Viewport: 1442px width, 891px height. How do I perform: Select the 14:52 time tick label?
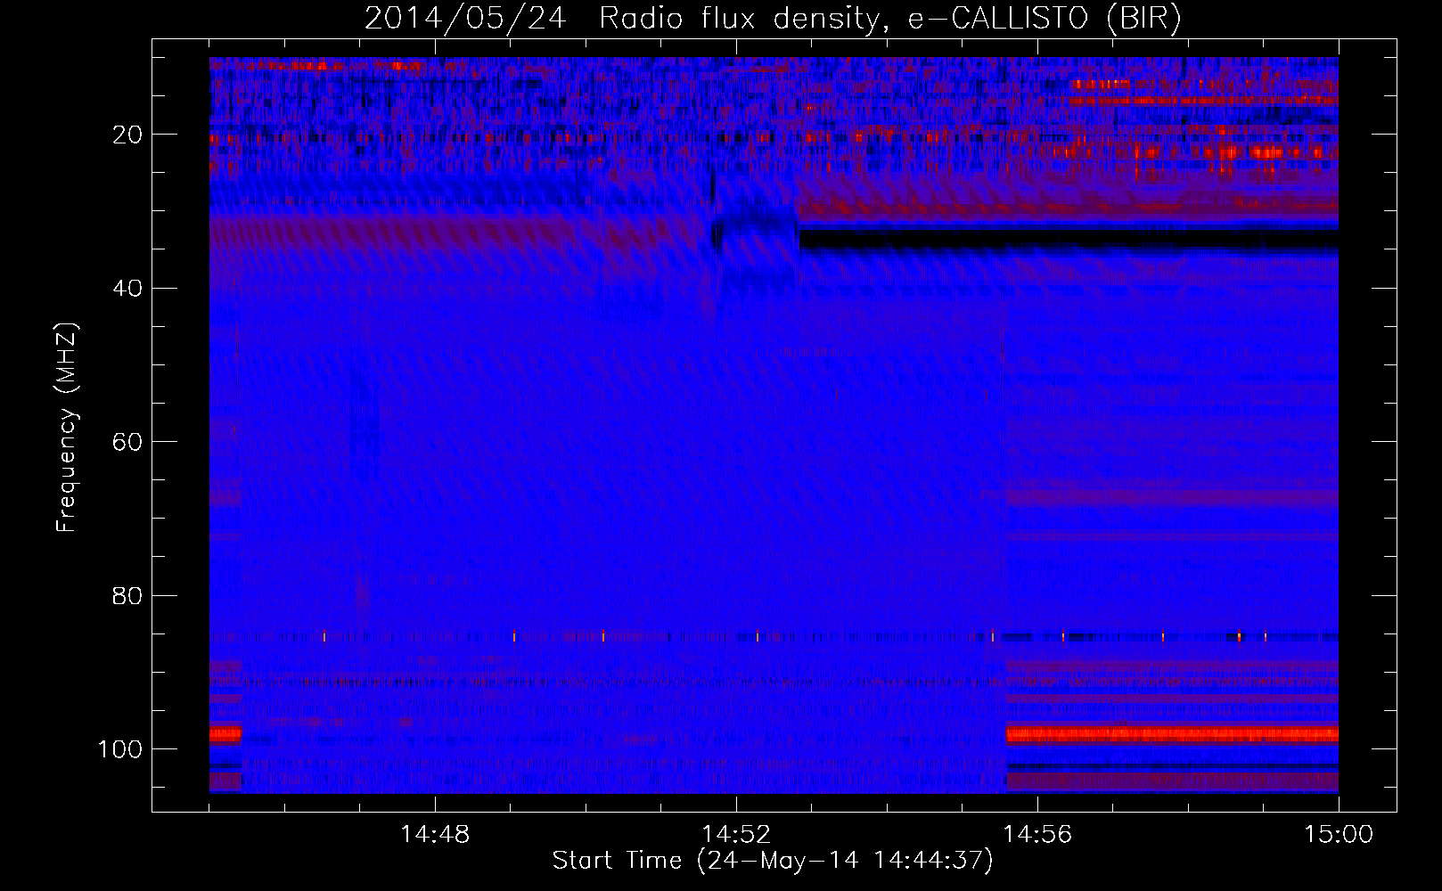coord(736,835)
